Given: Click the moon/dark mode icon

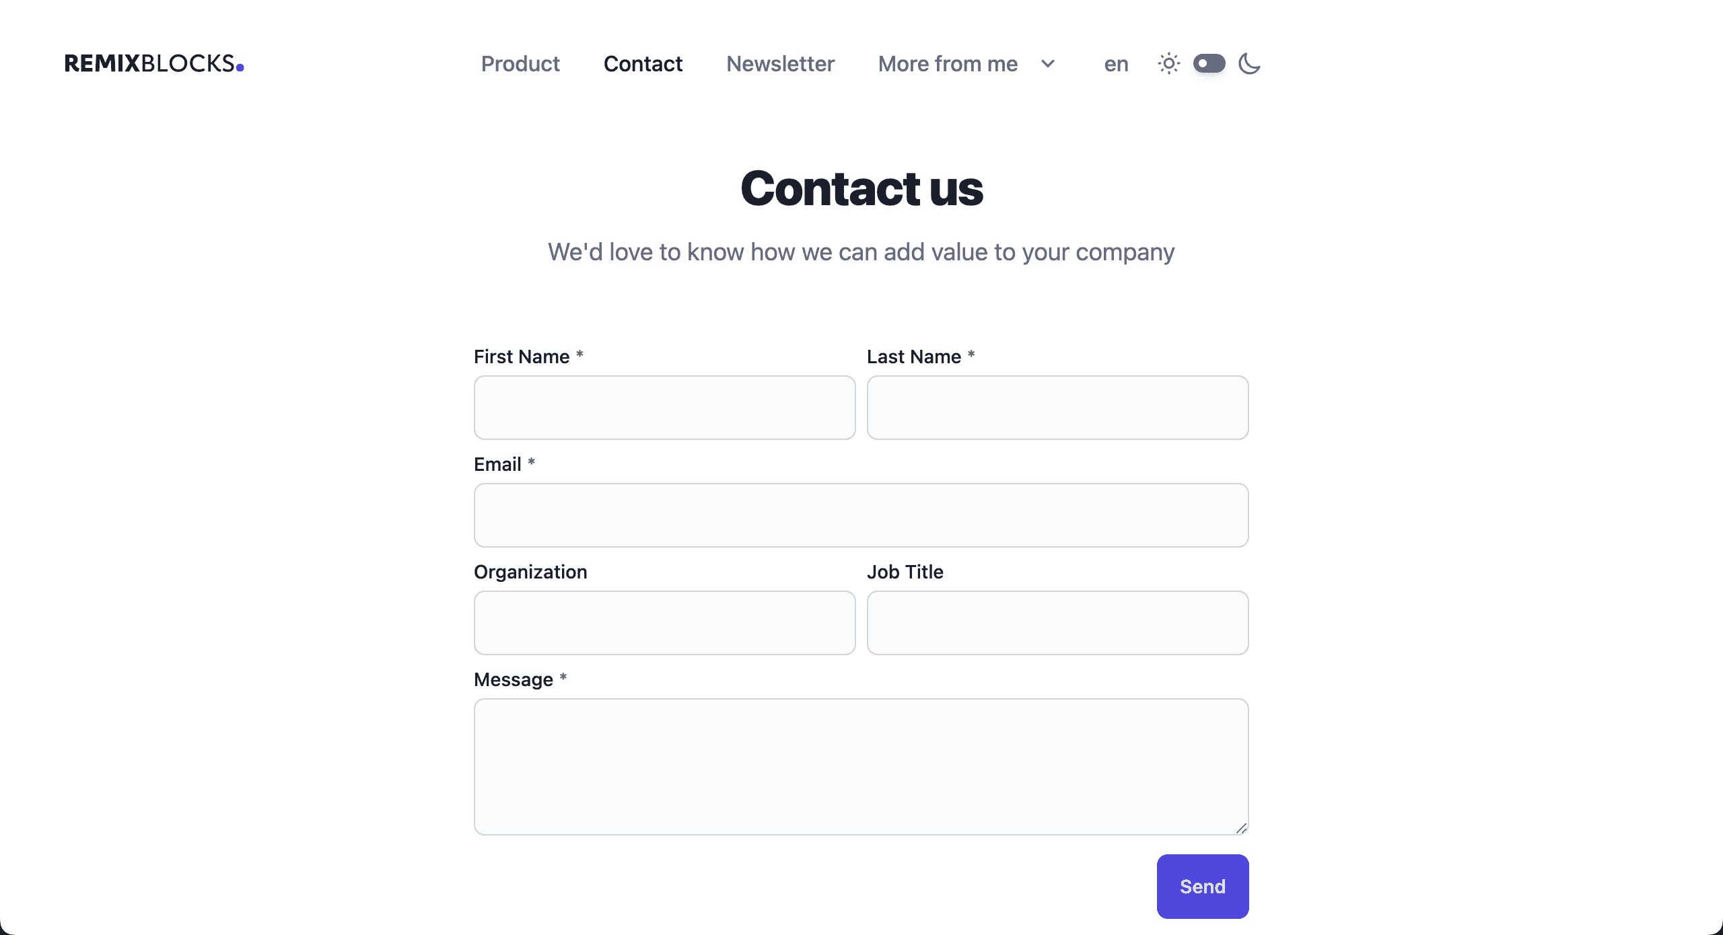Looking at the screenshot, I should [1249, 63].
